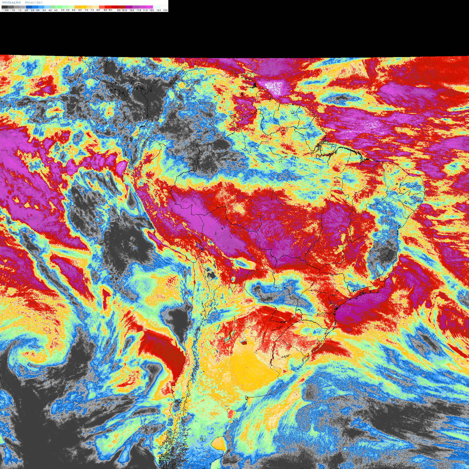
Task: Click the 1.0 legend value
Action: 13,10
